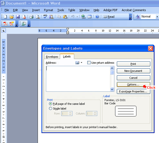Open Word Help question mark icon

(97, 17)
